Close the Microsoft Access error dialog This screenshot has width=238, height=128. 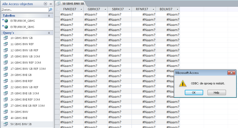point(231,73)
